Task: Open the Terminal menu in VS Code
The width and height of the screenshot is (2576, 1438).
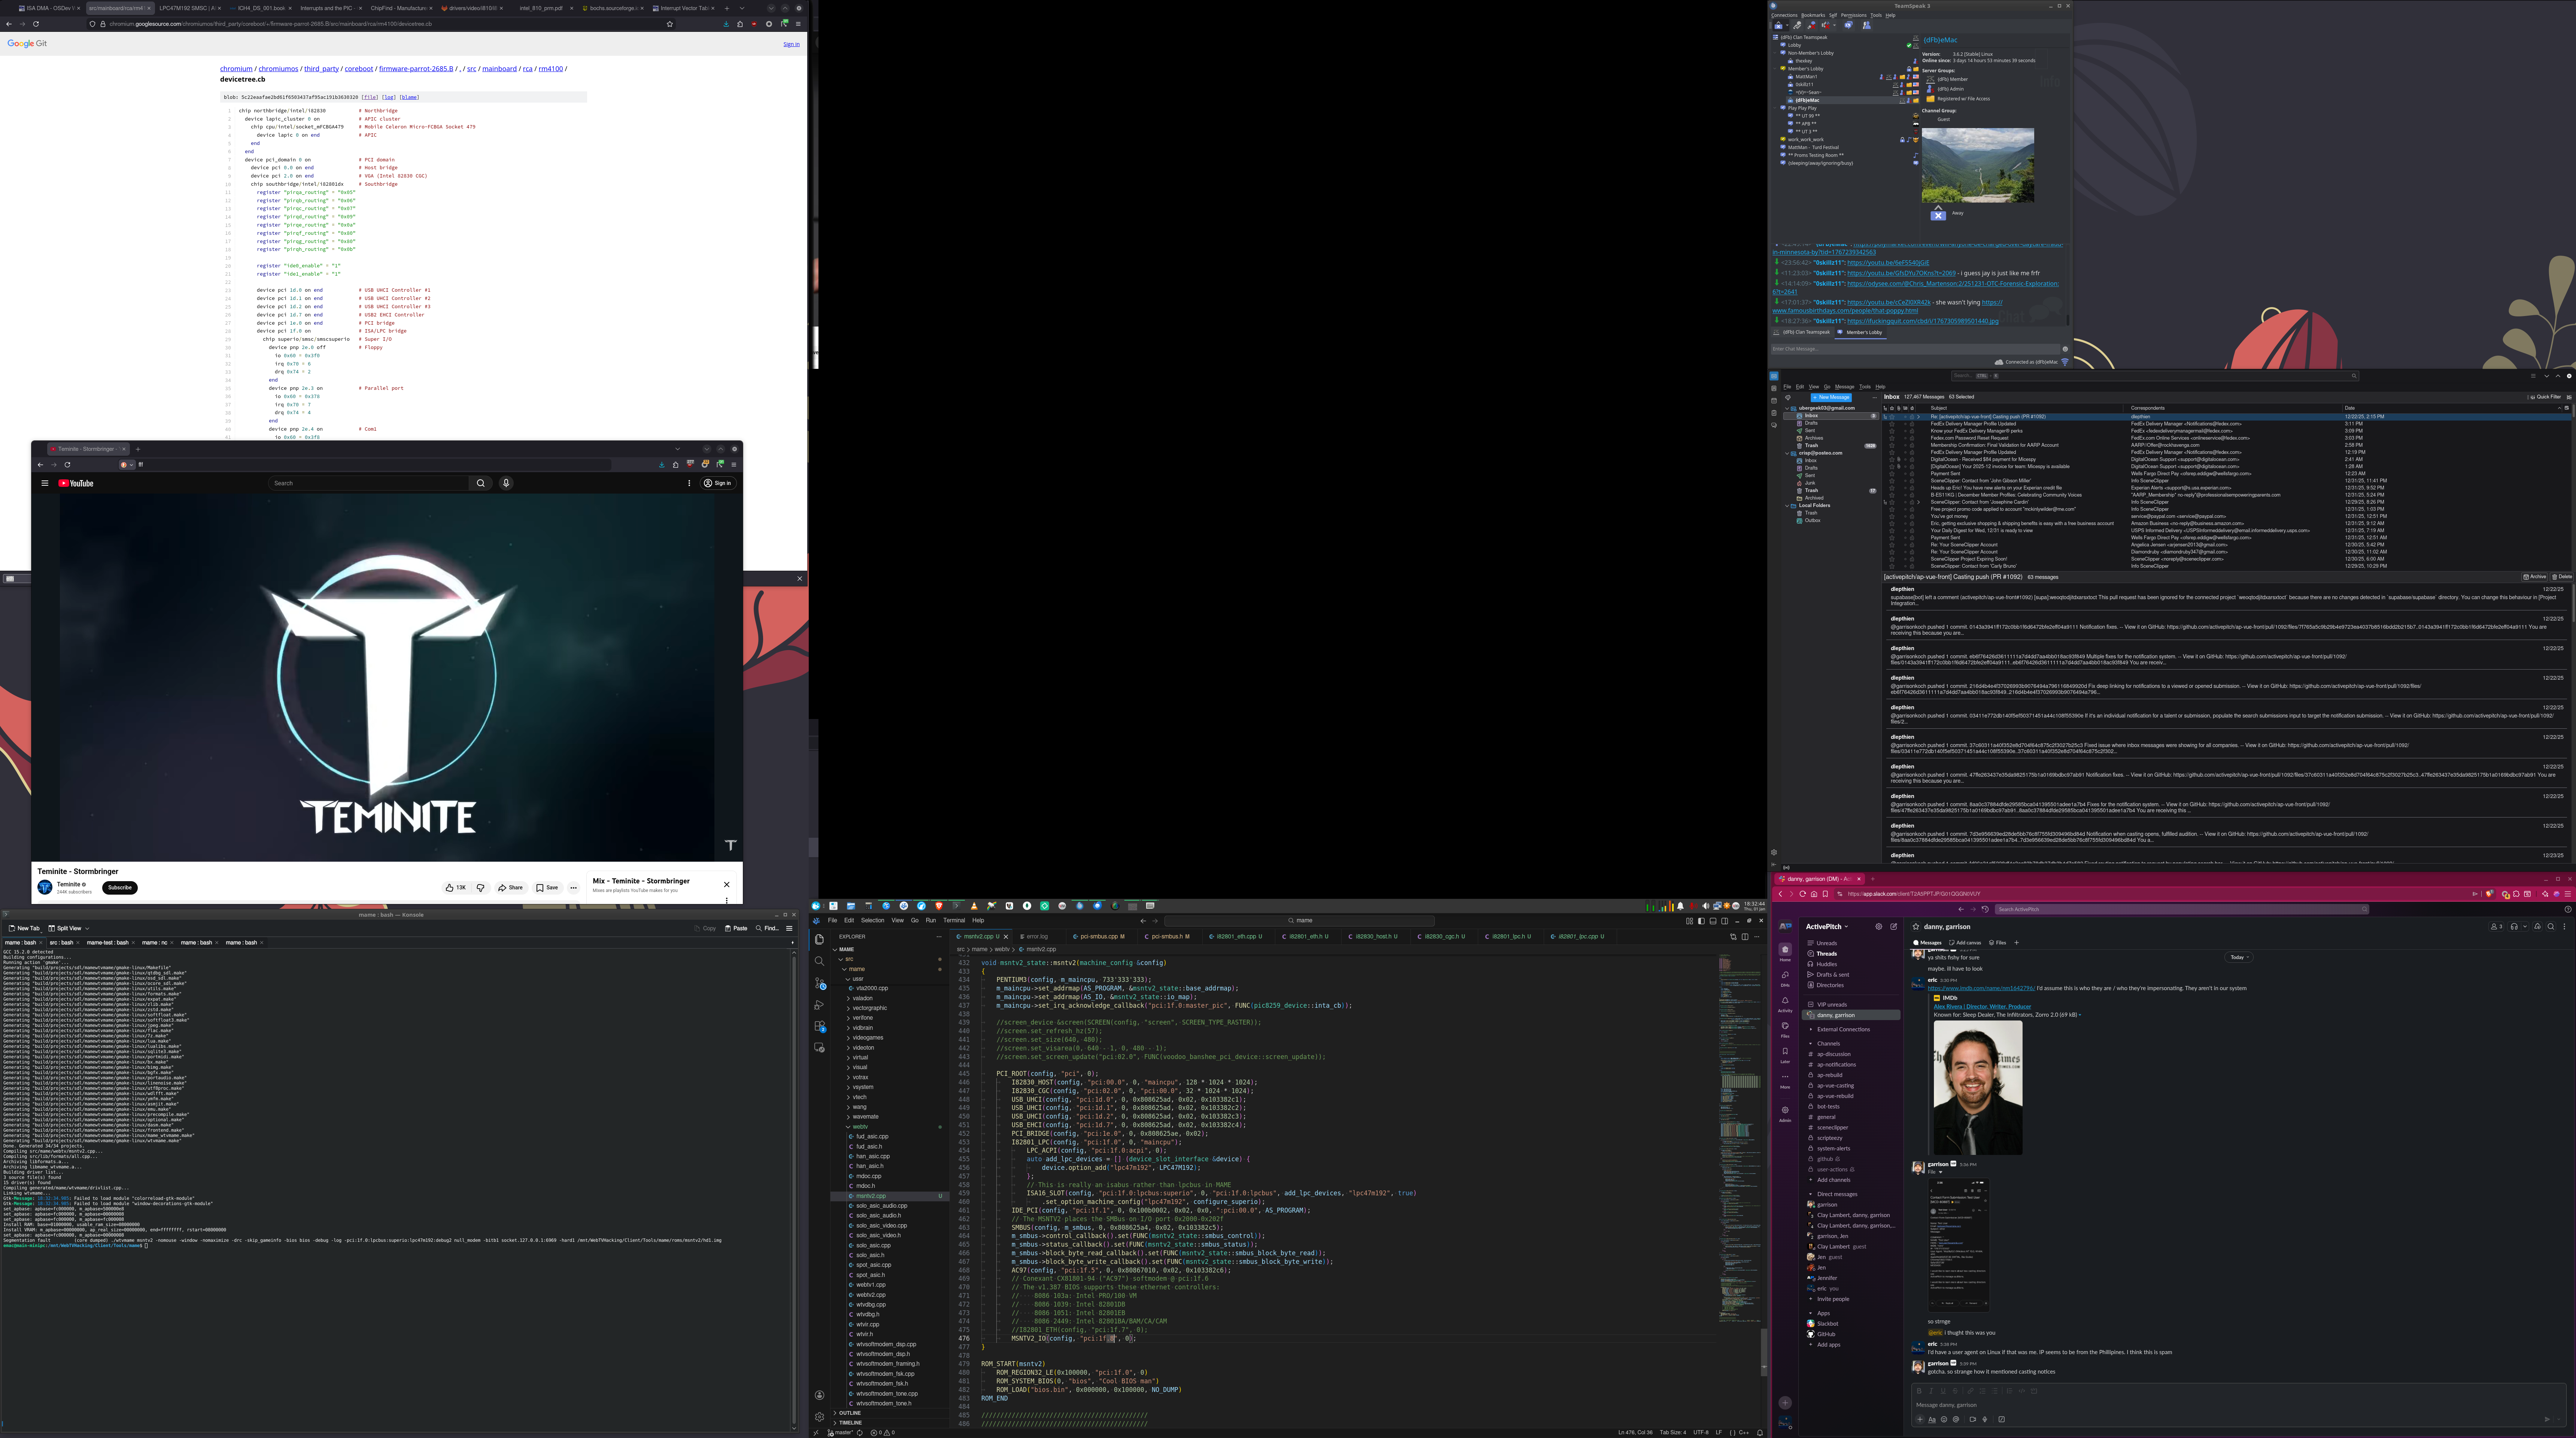Action: 954,921
